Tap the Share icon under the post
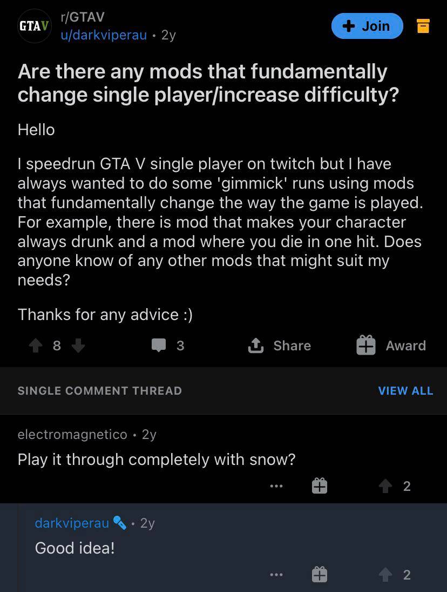 click(255, 345)
